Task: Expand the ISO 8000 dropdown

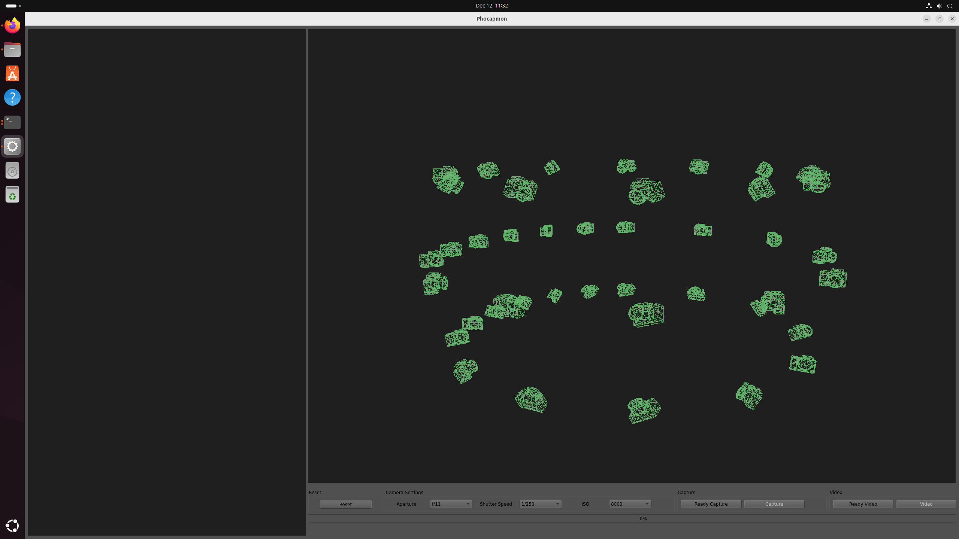Action: point(630,504)
